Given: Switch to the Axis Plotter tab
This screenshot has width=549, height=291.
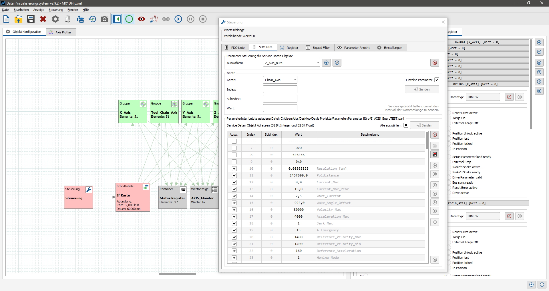Looking at the screenshot, I should (x=60, y=32).
